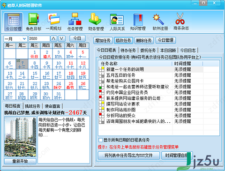Switch to 本日回顾 tab

pos(168,51)
